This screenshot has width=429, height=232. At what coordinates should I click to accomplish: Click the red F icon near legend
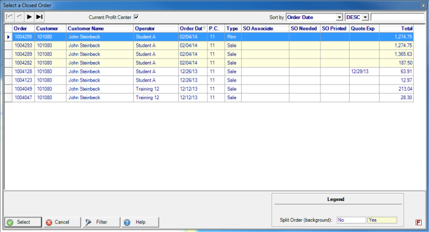point(419,222)
